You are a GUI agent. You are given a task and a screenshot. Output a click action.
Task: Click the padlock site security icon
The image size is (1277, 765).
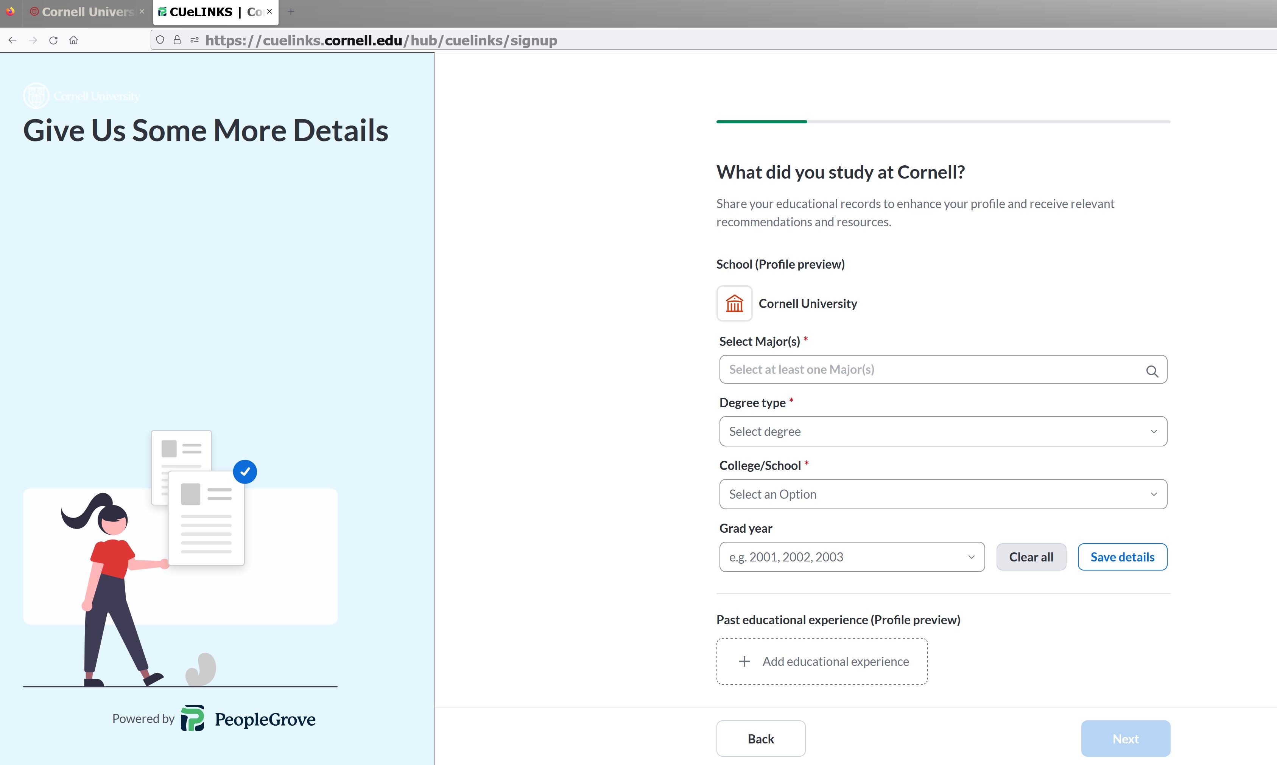tap(177, 40)
